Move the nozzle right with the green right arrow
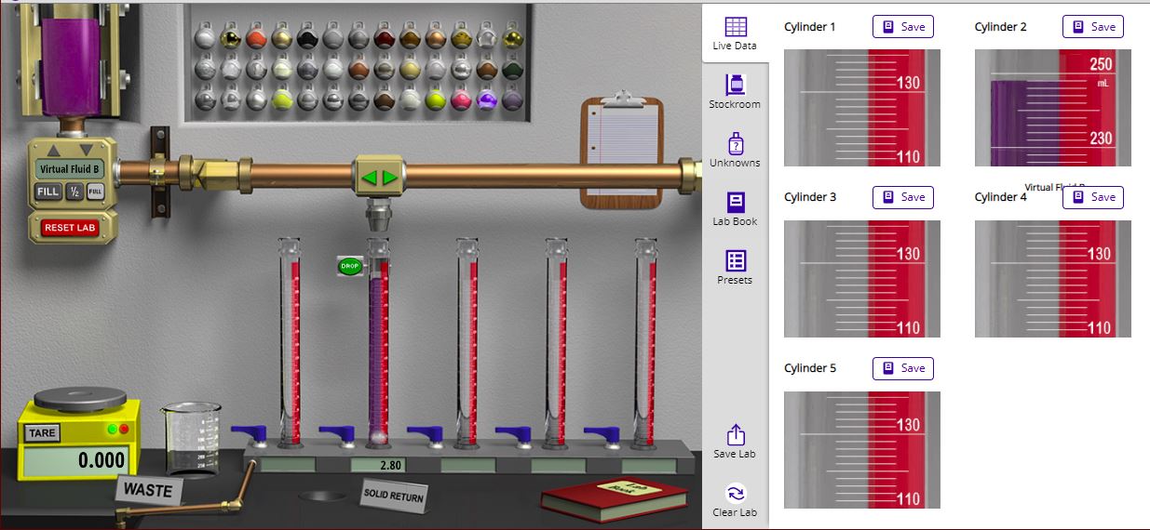This screenshot has width=1150, height=530. pyautogui.click(x=389, y=177)
